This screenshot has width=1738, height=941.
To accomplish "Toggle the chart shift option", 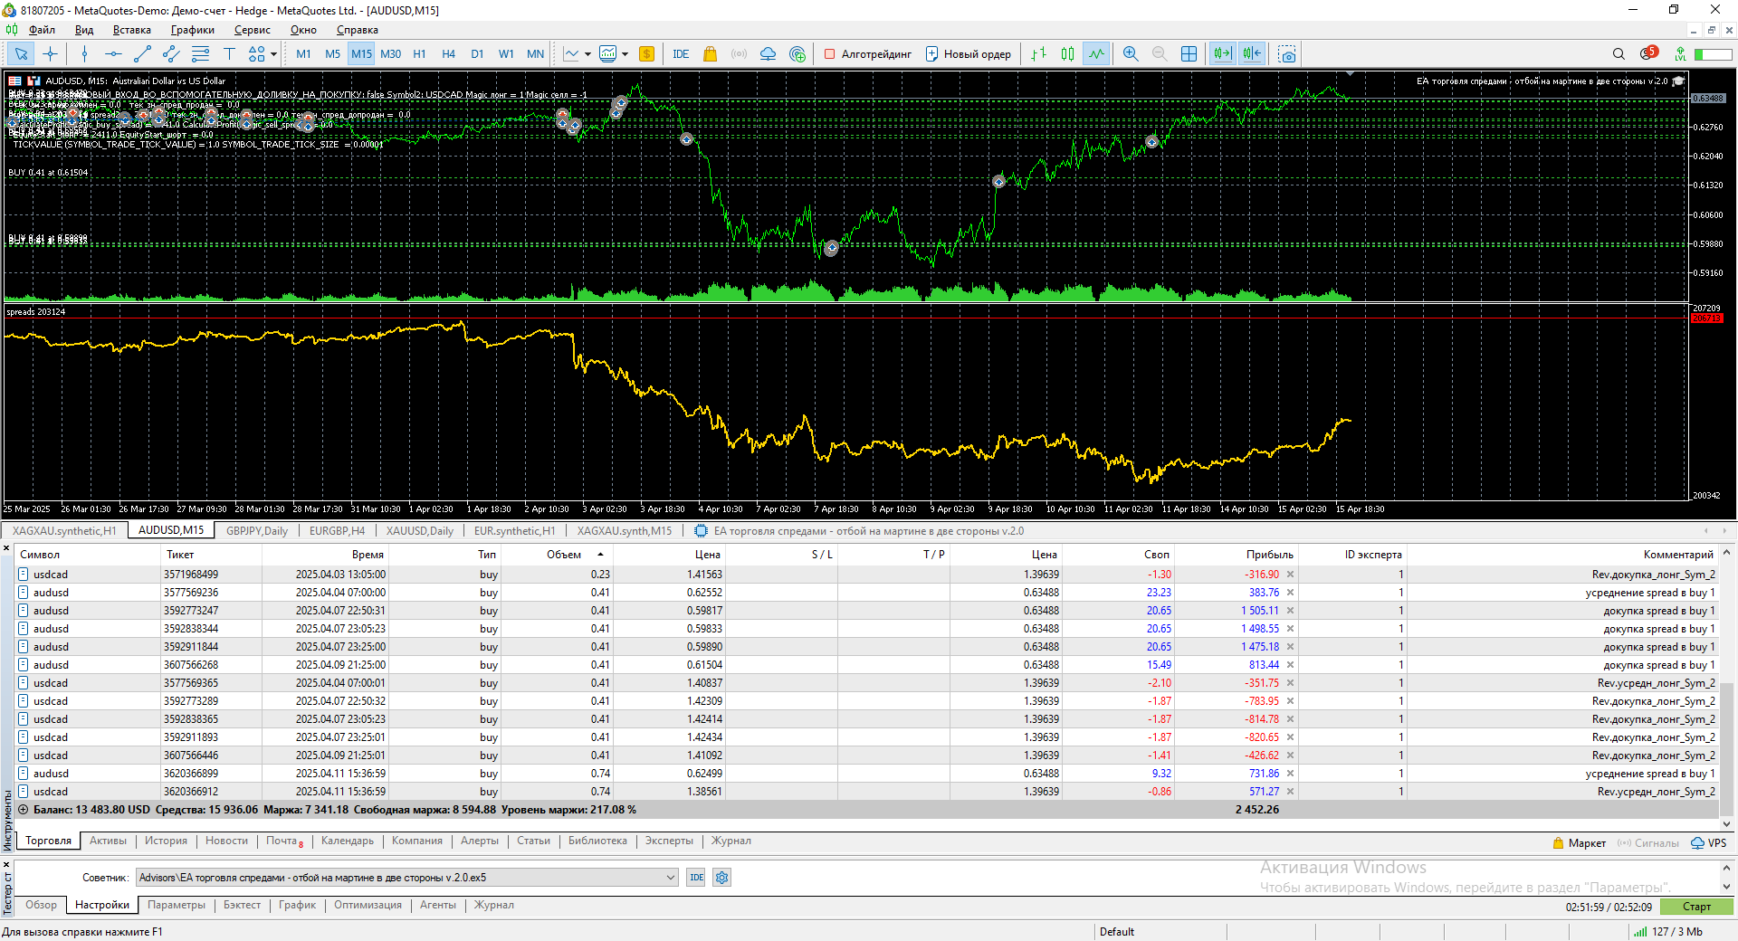I will (1252, 54).
